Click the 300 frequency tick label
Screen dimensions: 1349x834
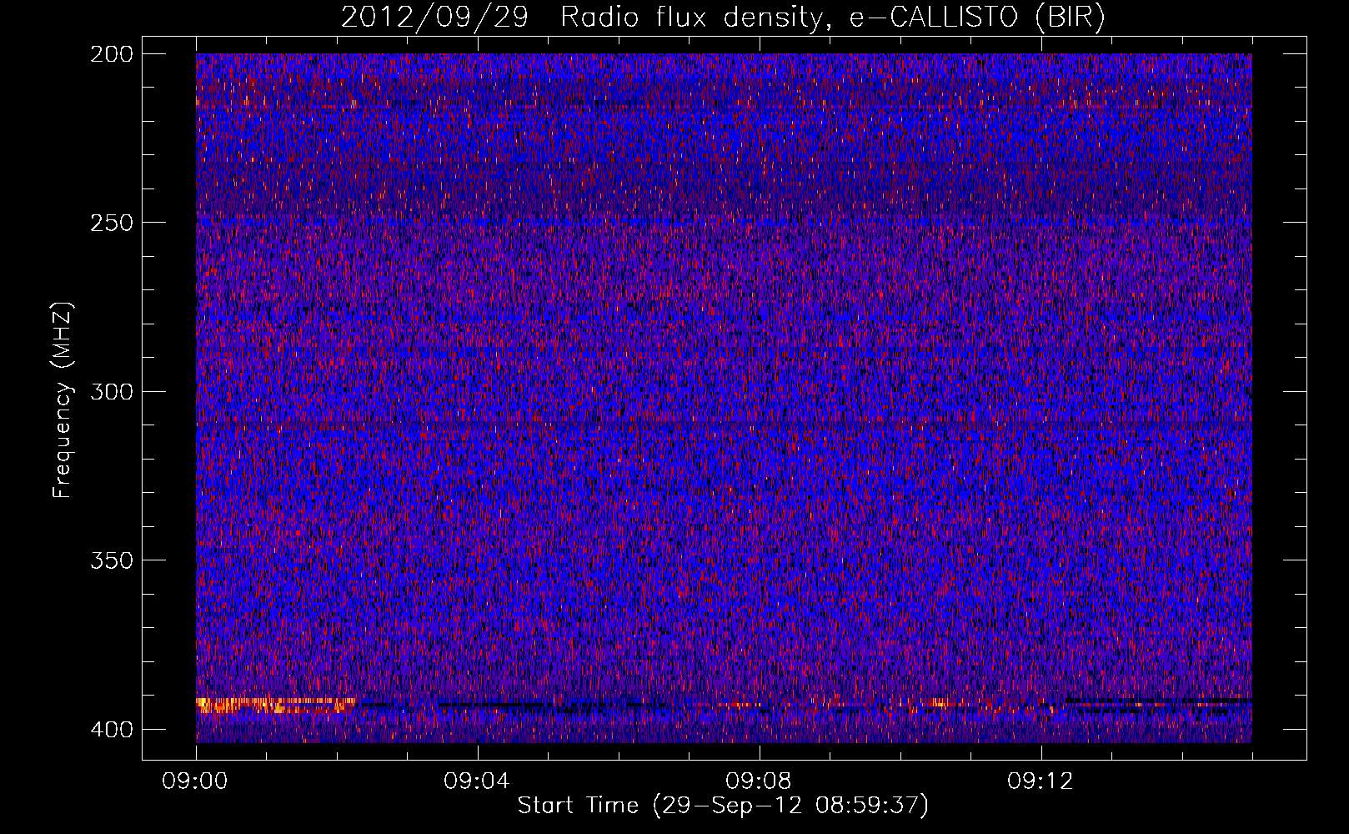point(111,392)
